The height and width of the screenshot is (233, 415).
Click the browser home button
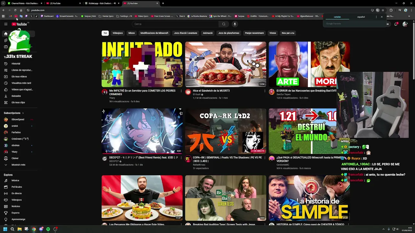tap(21, 10)
